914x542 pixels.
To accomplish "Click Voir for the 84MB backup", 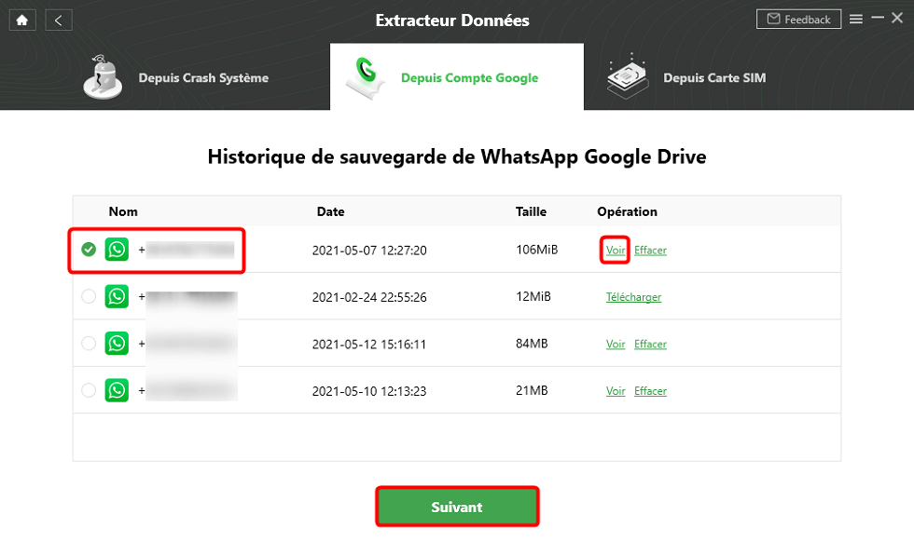I will (615, 344).
